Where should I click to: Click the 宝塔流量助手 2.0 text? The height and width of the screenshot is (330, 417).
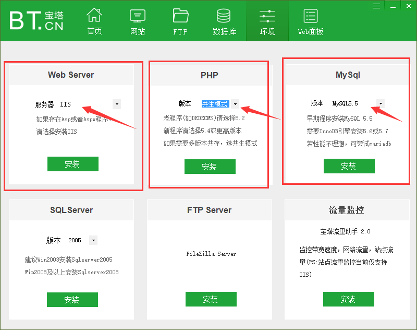[x=345, y=231]
